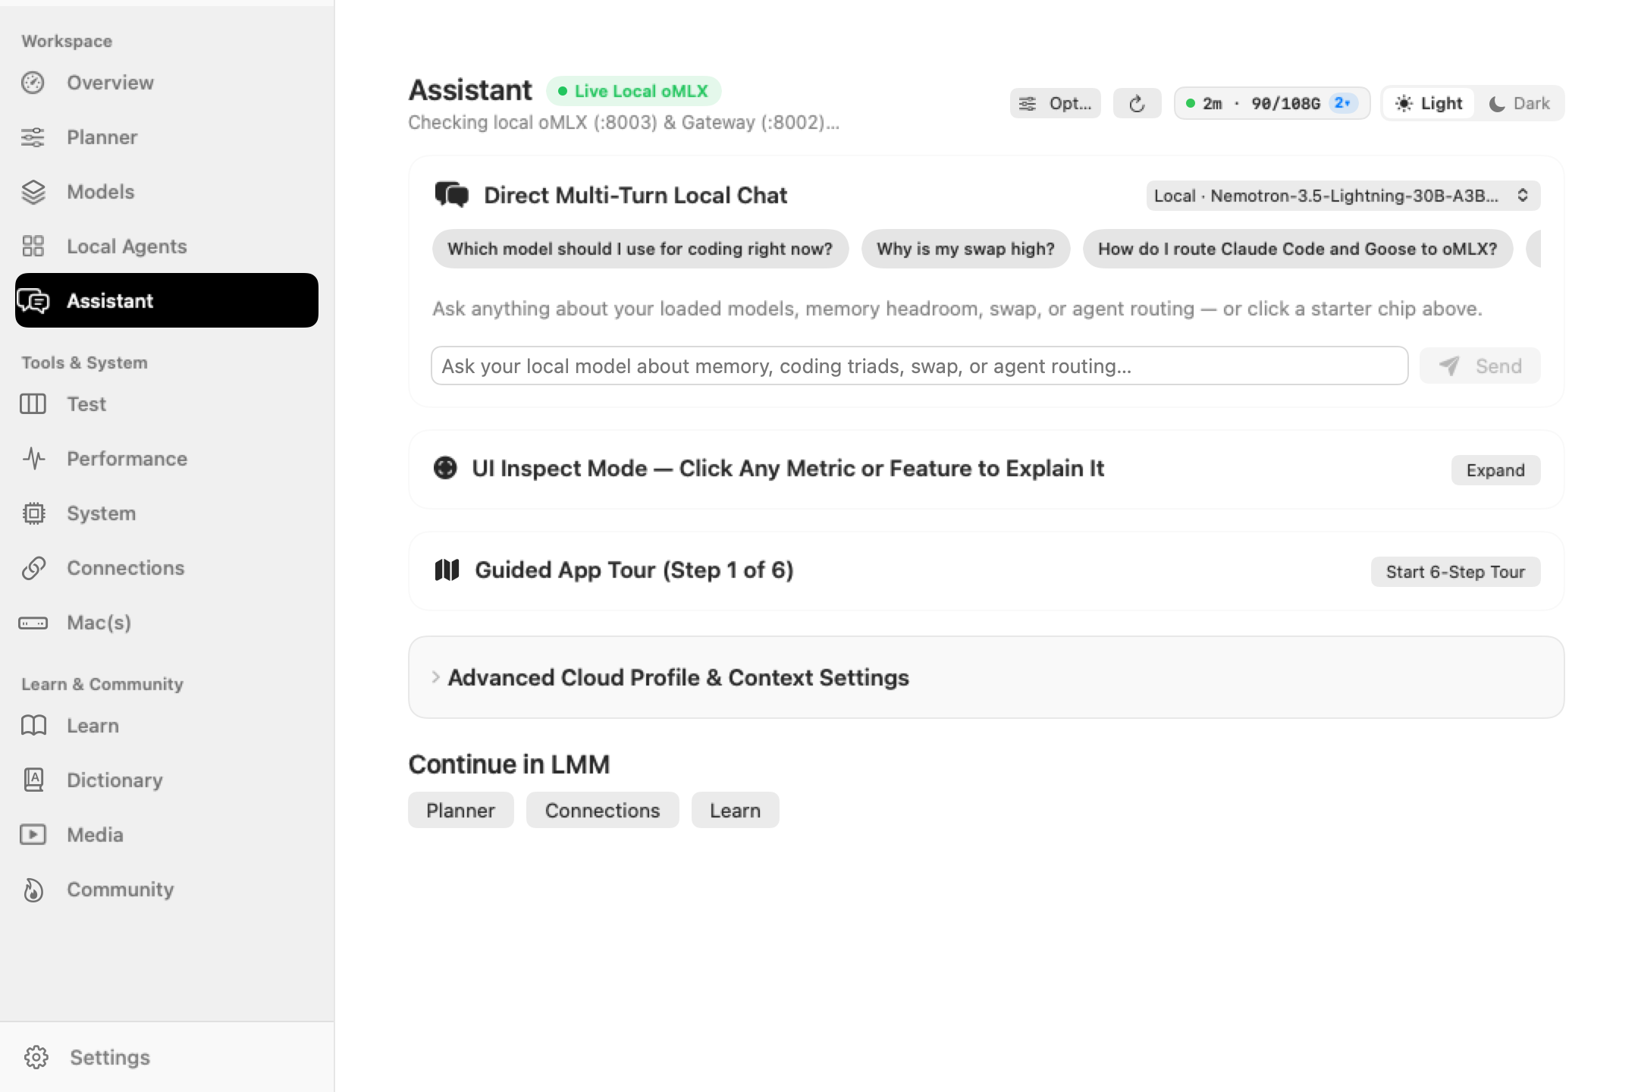Open the local model selector dropdown
Viewport: 1638px width, 1092px height.
[x=1343, y=196]
